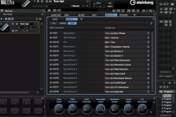
Task: Solo slot 1 in the Slot Rack
Action: click(x=17, y=24)
